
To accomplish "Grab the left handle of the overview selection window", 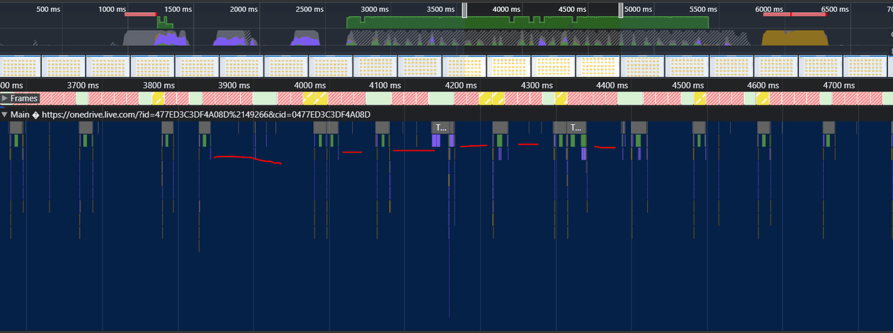I will (464, 10).
